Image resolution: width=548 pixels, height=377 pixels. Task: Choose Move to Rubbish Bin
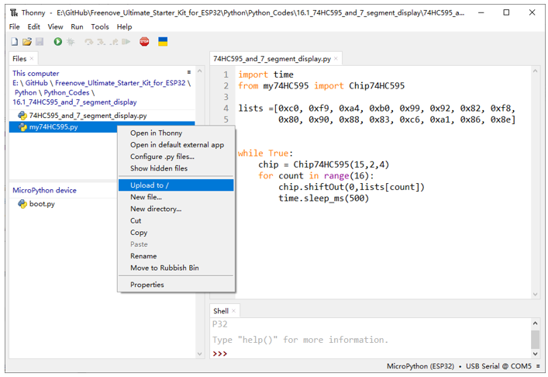click(x=176, y=268)
